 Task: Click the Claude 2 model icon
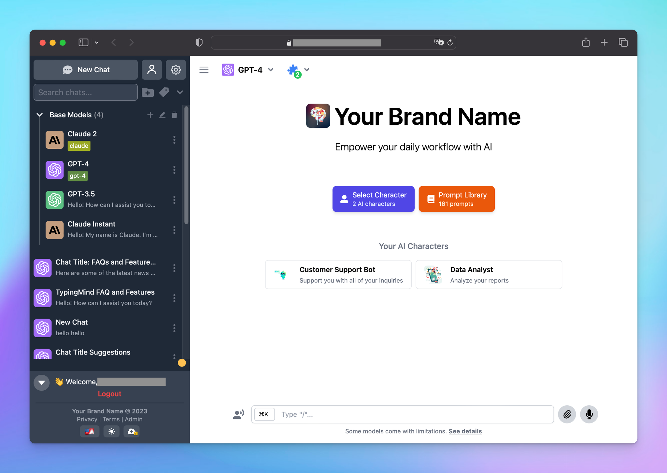(55, 139)
